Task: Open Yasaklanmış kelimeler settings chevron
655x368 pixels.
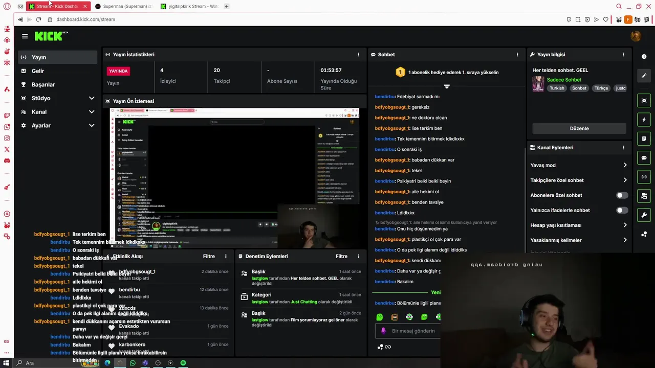Action: pyautogui.click(x=625, y=240)
